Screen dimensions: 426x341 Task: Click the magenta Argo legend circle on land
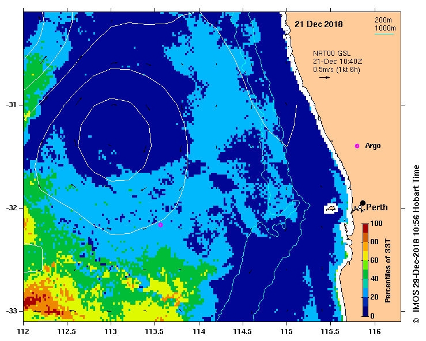(x=357, y=146)
